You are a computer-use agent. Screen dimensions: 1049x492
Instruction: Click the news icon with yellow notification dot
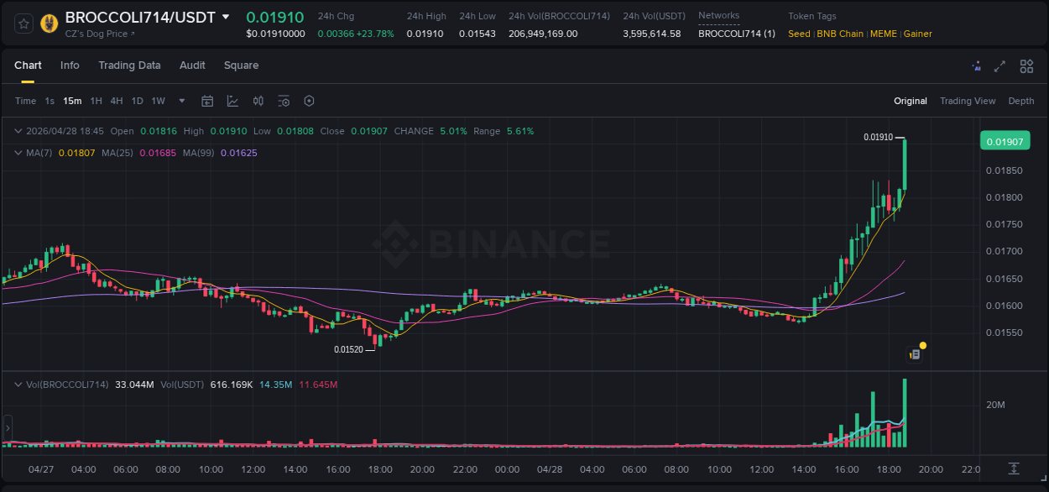(916, 353)
